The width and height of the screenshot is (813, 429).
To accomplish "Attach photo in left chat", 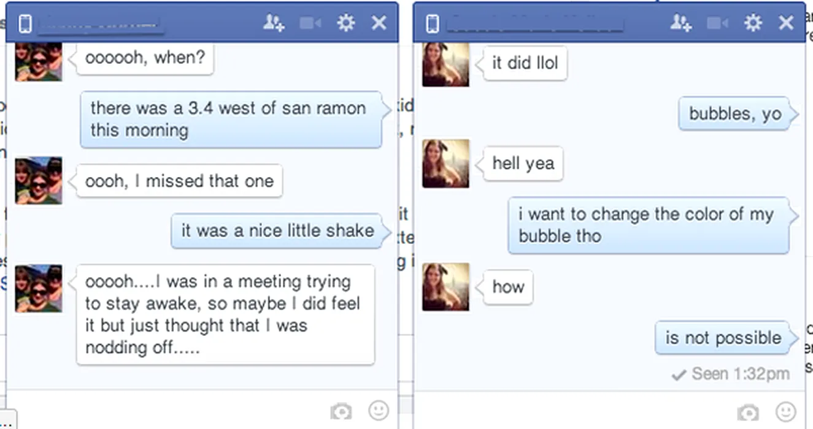I will pyautogui.click(x=341, y=411).
